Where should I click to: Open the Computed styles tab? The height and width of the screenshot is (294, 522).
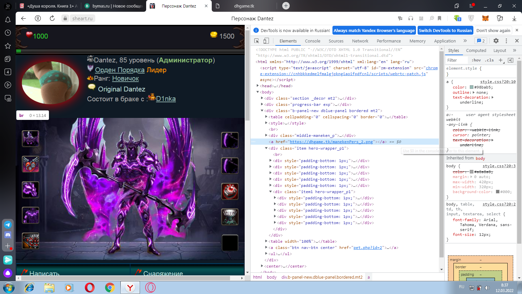476,51
